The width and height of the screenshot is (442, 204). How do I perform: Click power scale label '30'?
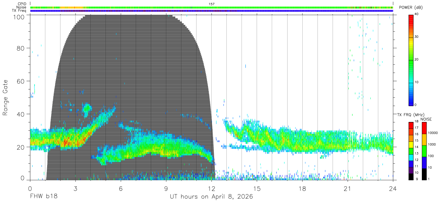tap(417, 37)
